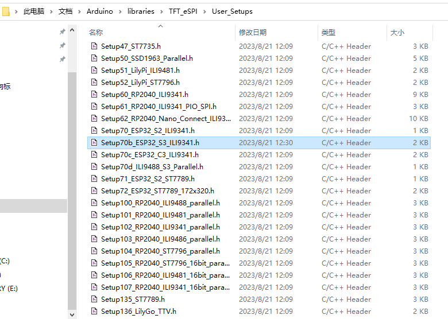This screenshot has width=448, height=319.
Task: Click the Setup107_RP2040_ILI9341_16bit file icon
Action: [94, 287]
